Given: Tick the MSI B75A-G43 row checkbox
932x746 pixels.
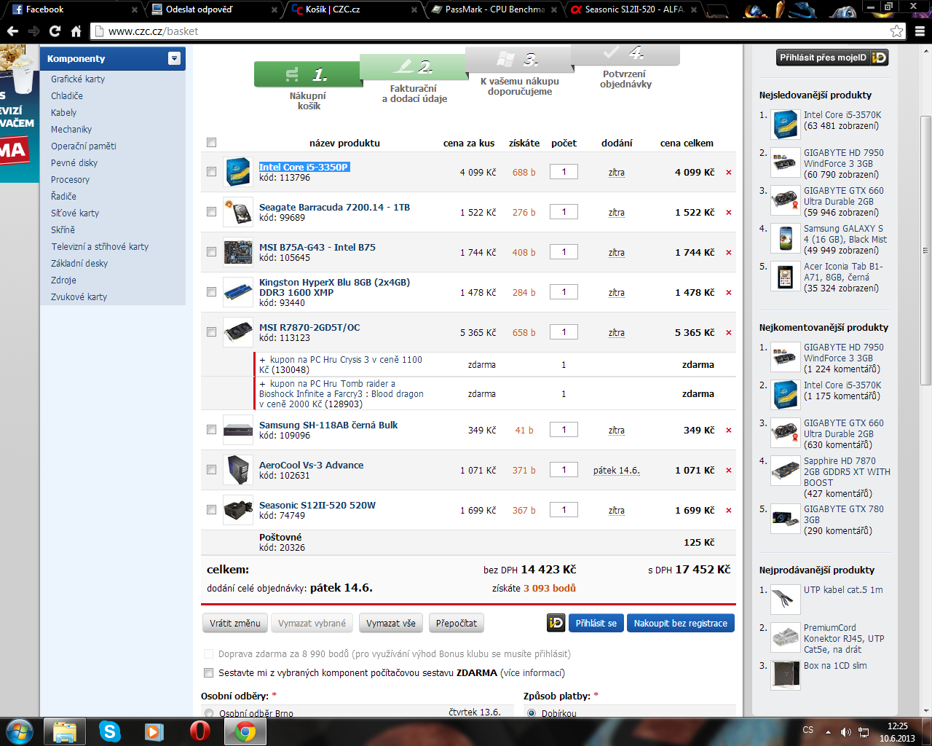Looking at the screenshot, I should tap(211, 252).
